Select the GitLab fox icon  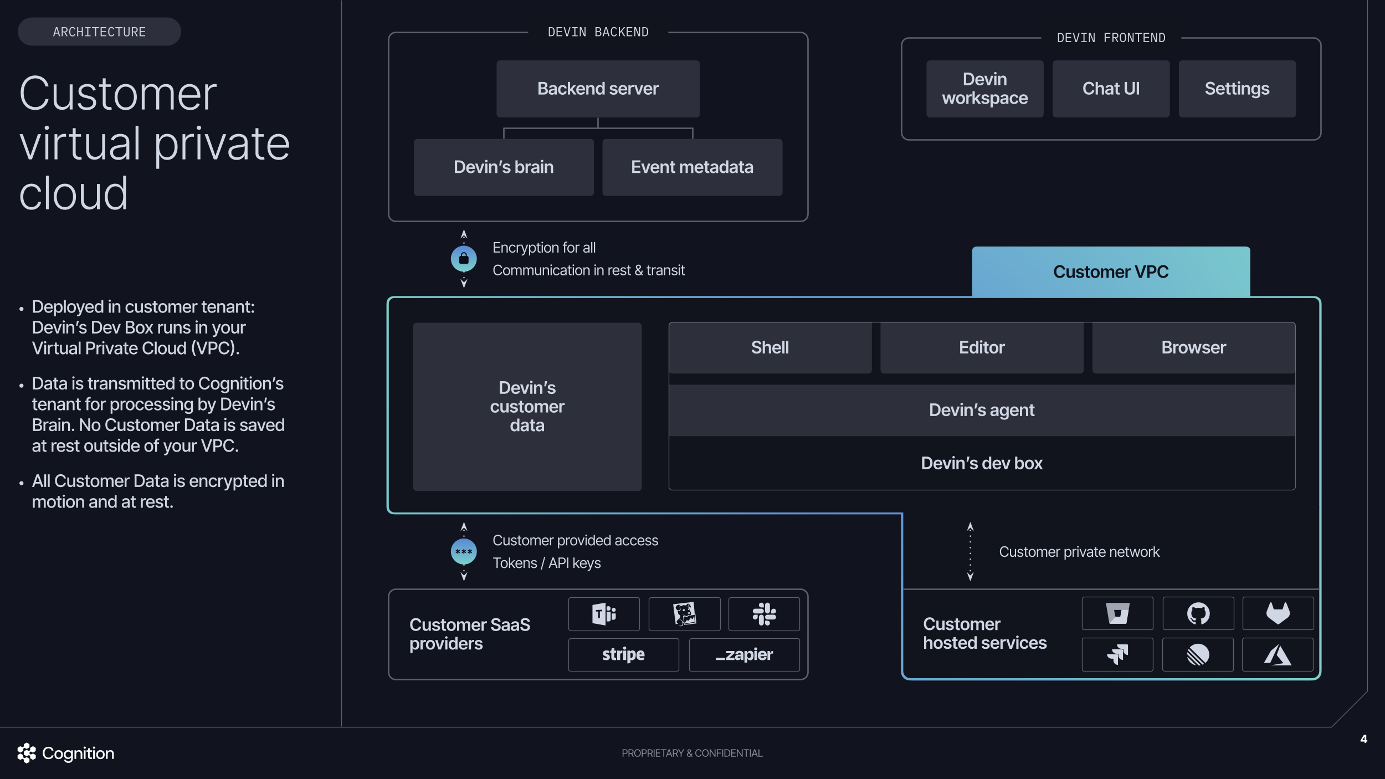1279,613
